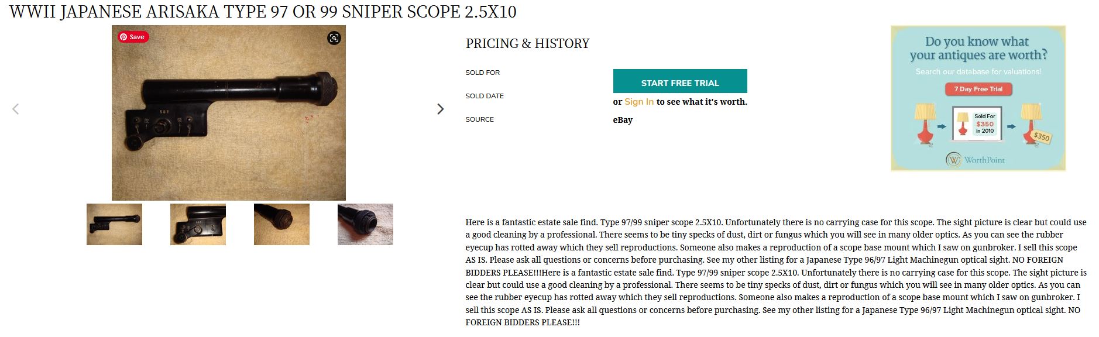This screenshot has height=337, width=1099.
Task: Click the Pinterest Save button on photo
Action: point(133,37)
